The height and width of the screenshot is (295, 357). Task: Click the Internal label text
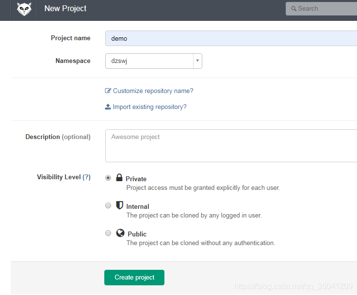(x=138, y=206)
